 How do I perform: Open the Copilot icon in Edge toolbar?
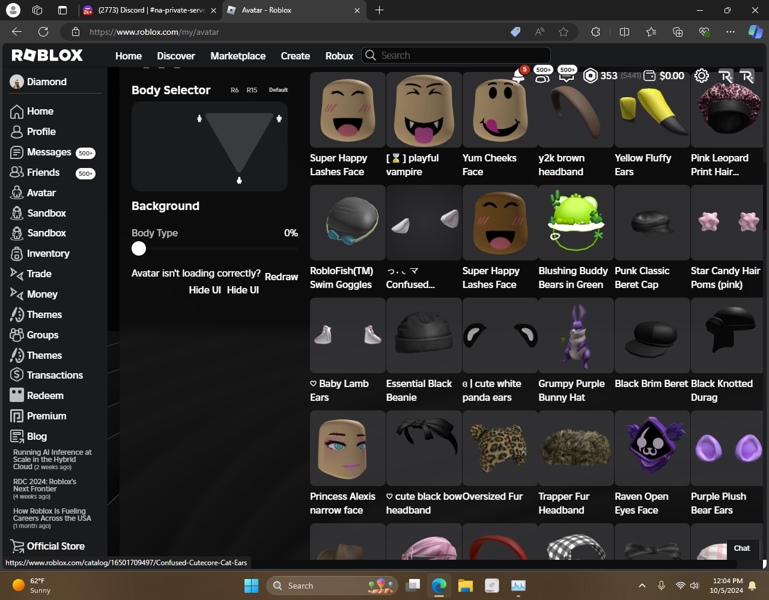coord(755,32)
